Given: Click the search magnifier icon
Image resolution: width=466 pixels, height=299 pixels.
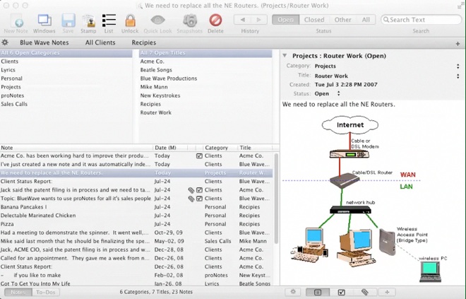Looking at the screenshot, I should [386, 20].
